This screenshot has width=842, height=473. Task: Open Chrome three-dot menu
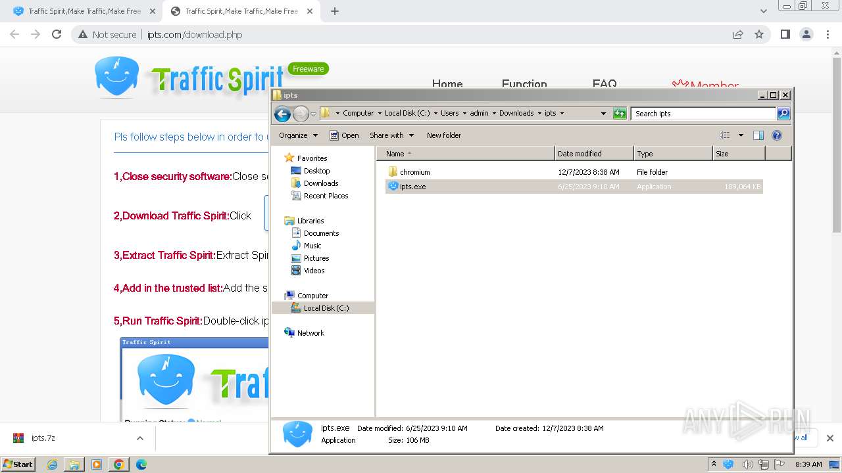click(x=828, y=34)
